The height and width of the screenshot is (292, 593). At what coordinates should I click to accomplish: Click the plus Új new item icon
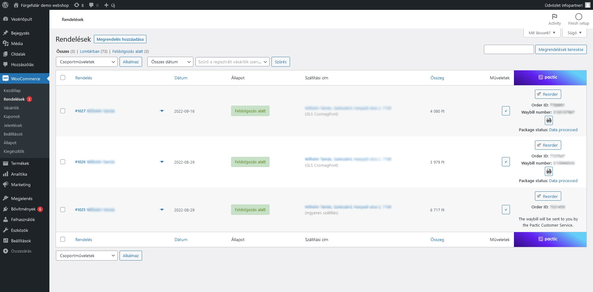(x=110, y=5)
